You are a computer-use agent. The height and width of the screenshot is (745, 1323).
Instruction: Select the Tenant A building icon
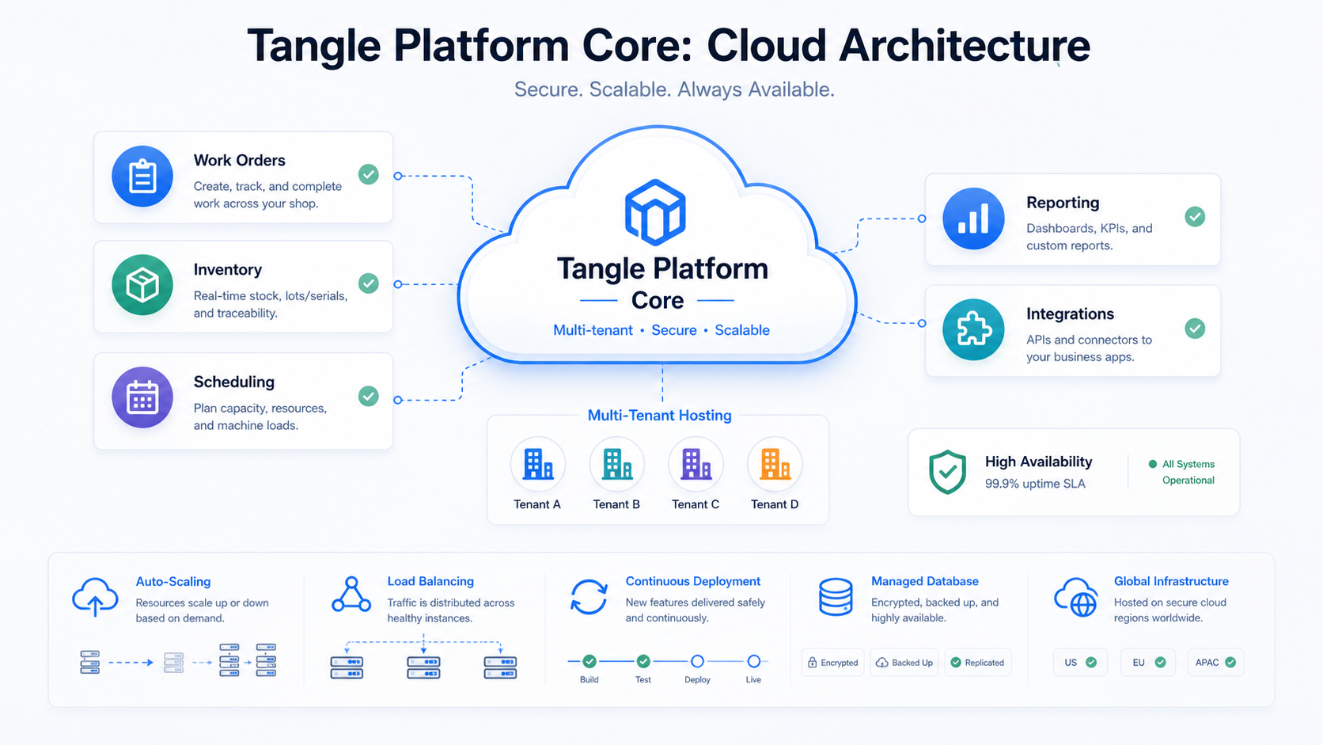click(x=538, y=464)
